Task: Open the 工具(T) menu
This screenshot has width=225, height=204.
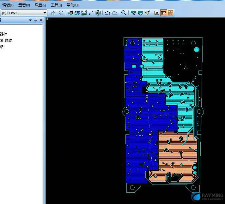Action: pos(56,5)
